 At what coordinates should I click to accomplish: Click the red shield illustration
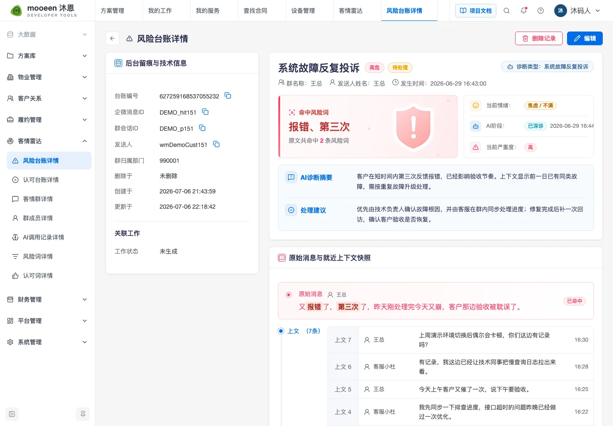click(x=413, y=127)
